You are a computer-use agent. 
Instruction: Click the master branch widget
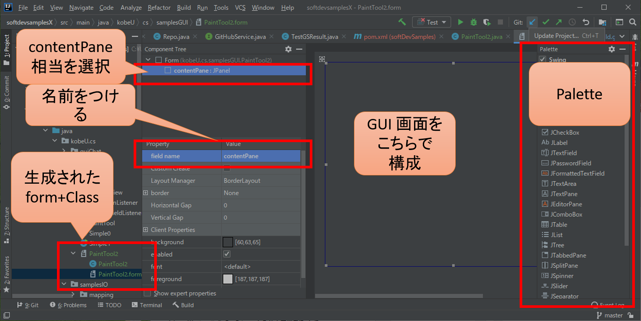pos(609,315)
